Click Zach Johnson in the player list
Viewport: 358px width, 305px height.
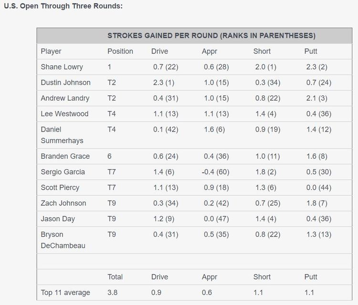pos(63,203)
